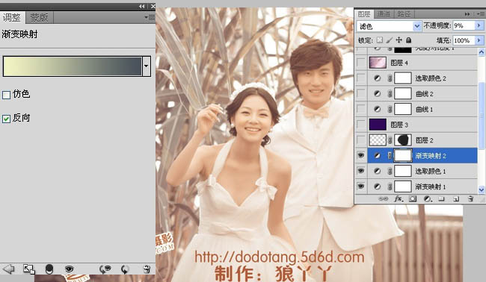Collapse Layers panel with double-arrow icon
486x282 pixels.
coord(467,14)
